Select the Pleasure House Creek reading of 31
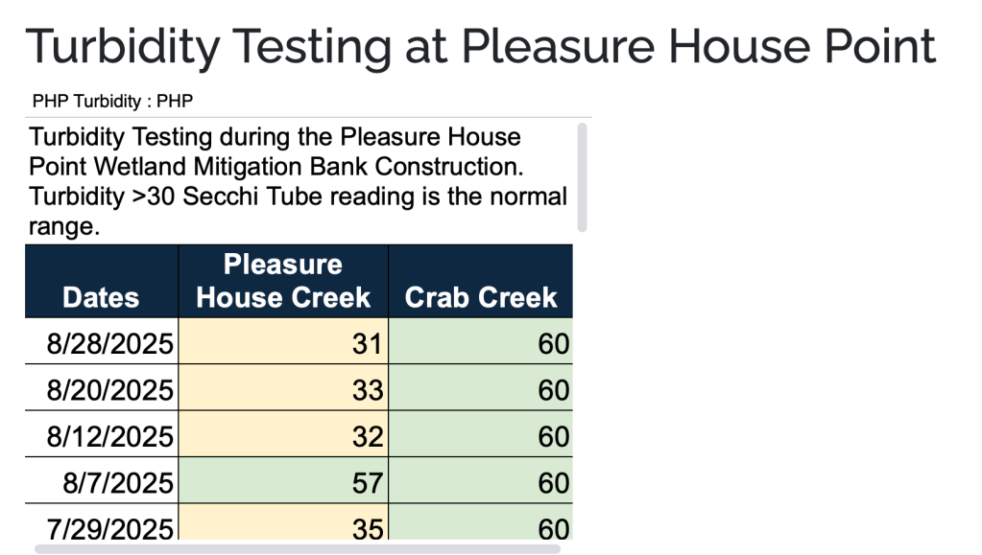Image resolution: width=982 pixels, height=555 pixels. coord(283,344)
